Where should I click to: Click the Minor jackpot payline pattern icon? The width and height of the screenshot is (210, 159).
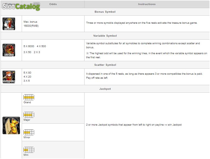point(29,132)
